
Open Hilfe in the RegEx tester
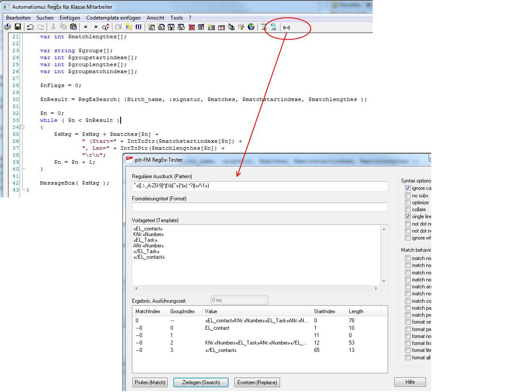point(410,382)
